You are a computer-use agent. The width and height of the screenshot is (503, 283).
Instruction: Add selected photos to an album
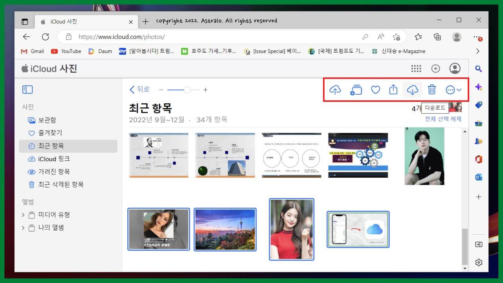356,90
